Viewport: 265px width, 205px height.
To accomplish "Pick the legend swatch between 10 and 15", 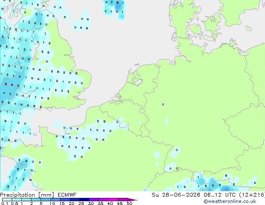I will coord(55,200).
